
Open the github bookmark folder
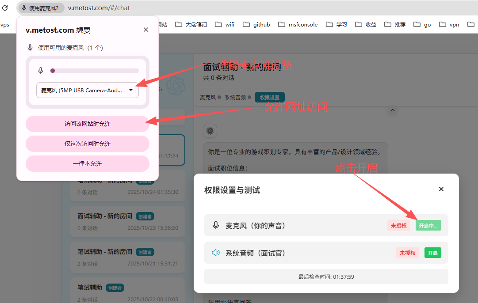tap(256, 25)
